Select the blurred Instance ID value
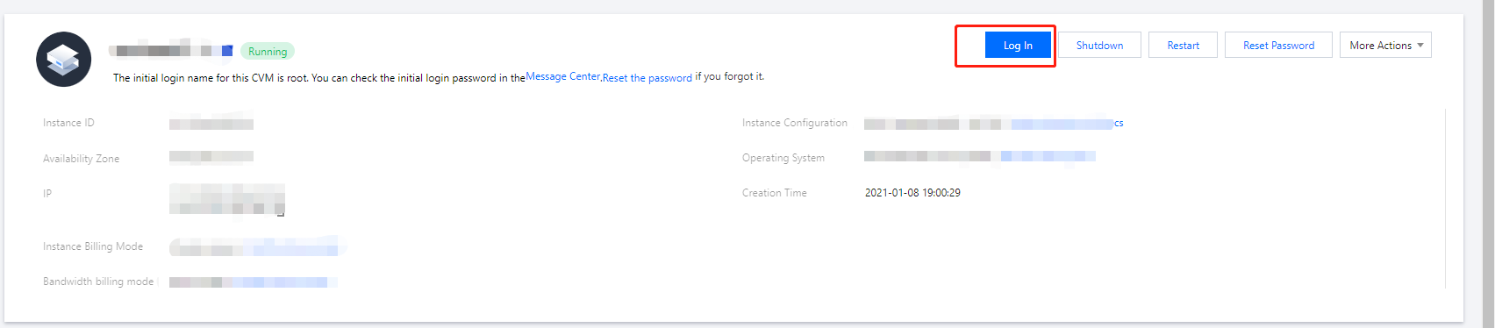This screenshot has width=1495, height=328. (x=211, y=124)
